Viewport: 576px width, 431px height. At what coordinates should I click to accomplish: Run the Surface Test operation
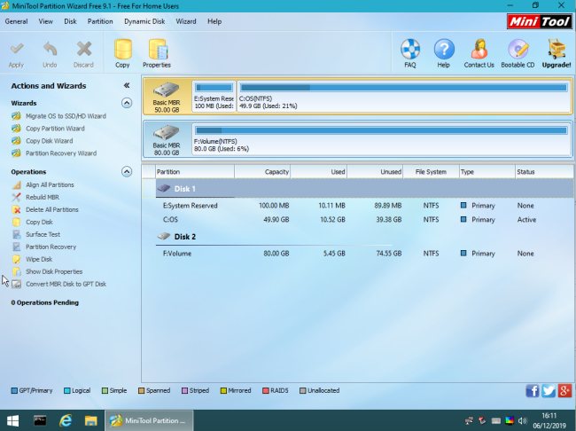[x=43, y=234]
